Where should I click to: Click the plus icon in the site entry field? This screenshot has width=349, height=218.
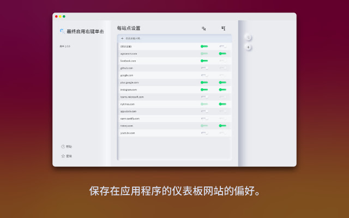tap(122, 39)
